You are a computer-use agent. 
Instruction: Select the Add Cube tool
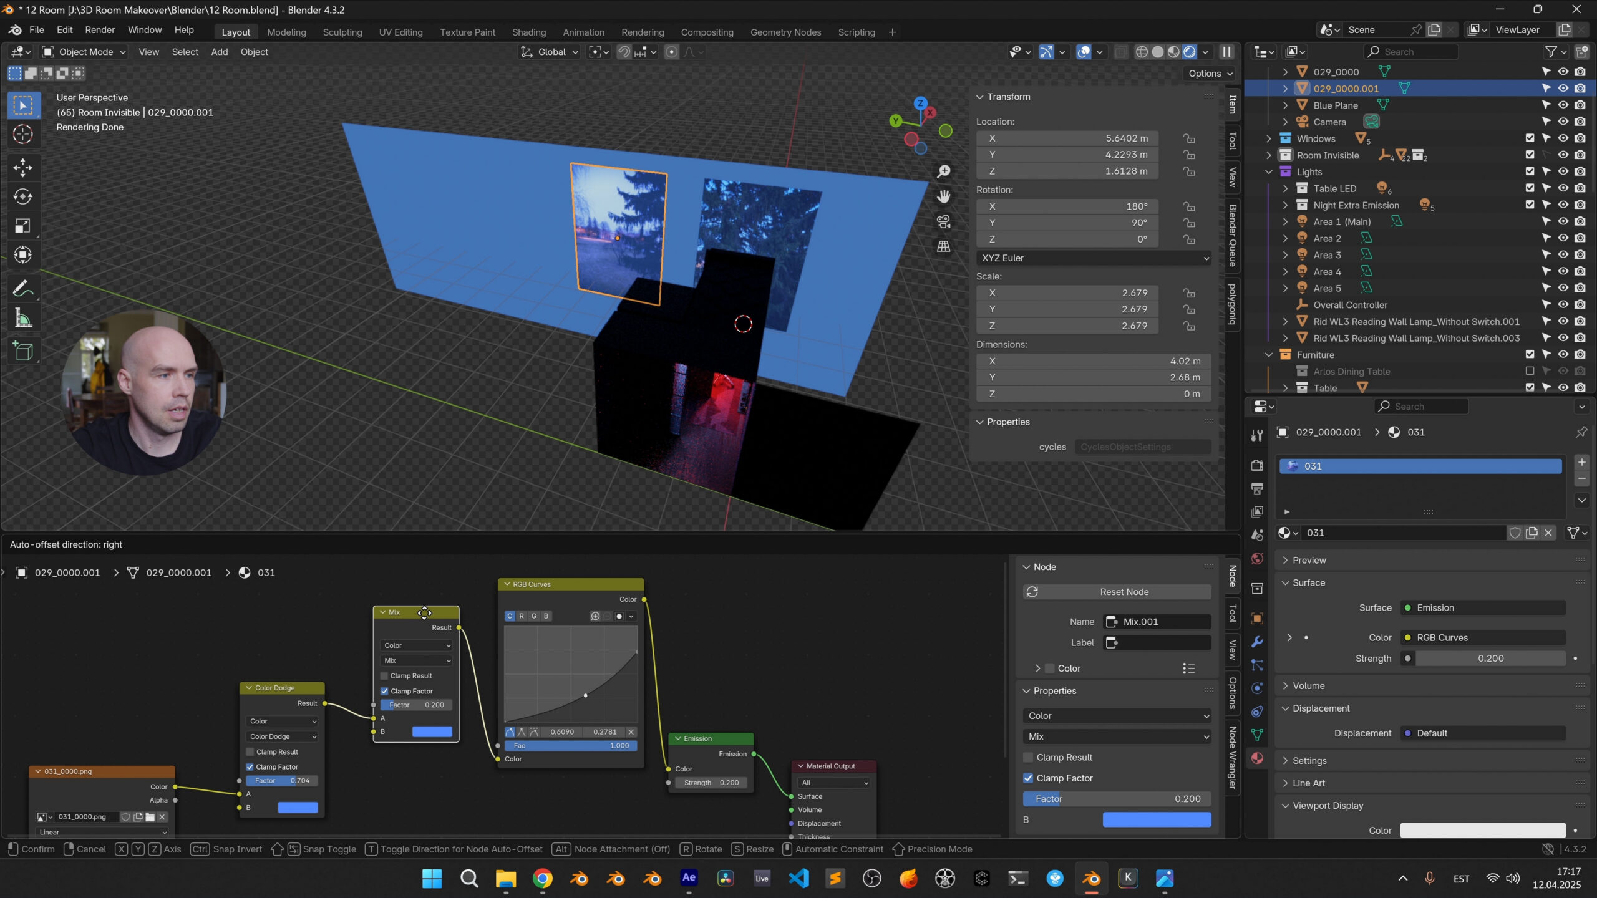[23, 351]
